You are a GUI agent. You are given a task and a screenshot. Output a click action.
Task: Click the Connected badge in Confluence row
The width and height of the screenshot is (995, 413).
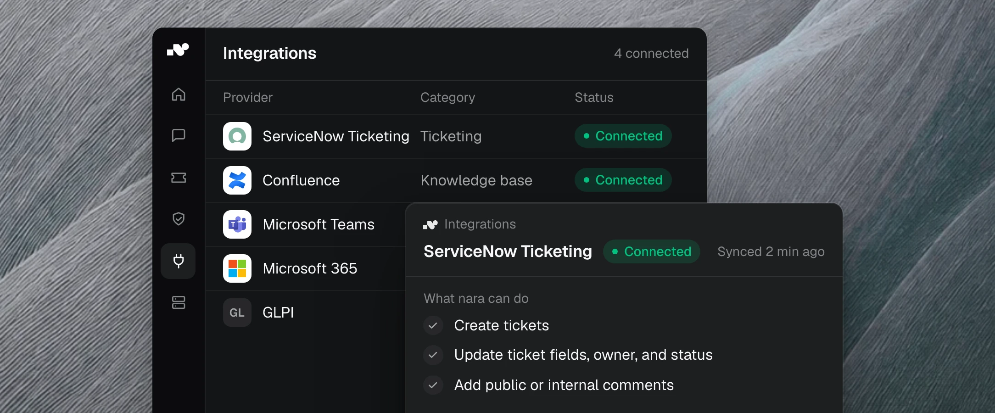tap(623, 180)
